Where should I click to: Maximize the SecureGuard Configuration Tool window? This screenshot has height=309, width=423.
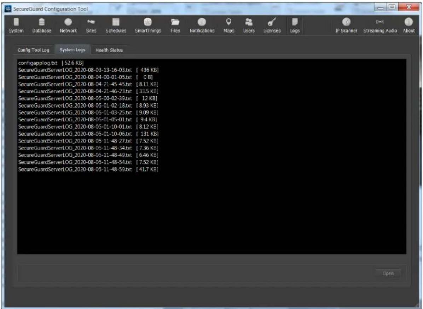(x=392, y=8)
